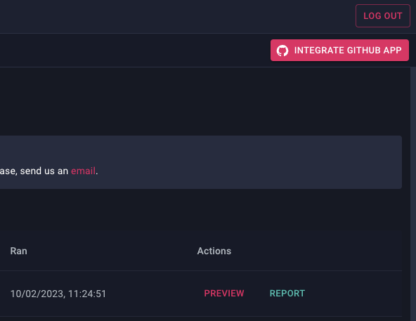The width and height of the screenshot is (416, 321).
Task: Click the 'send us an' banner text
Action: coord(44,171)
